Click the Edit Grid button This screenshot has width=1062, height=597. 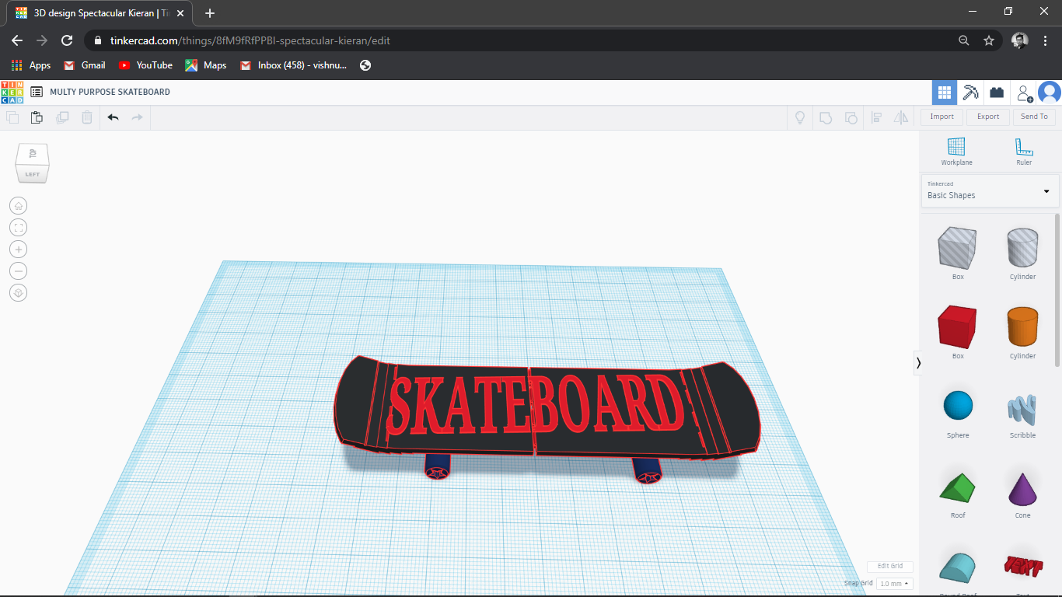[x=889, y=566]
